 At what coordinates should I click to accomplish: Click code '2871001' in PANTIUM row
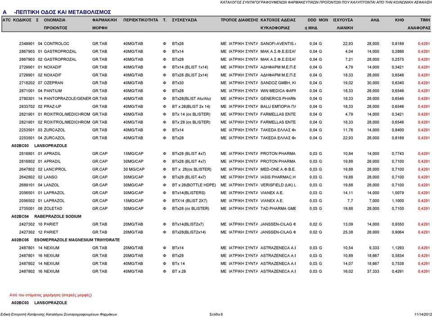pos(27,91)
